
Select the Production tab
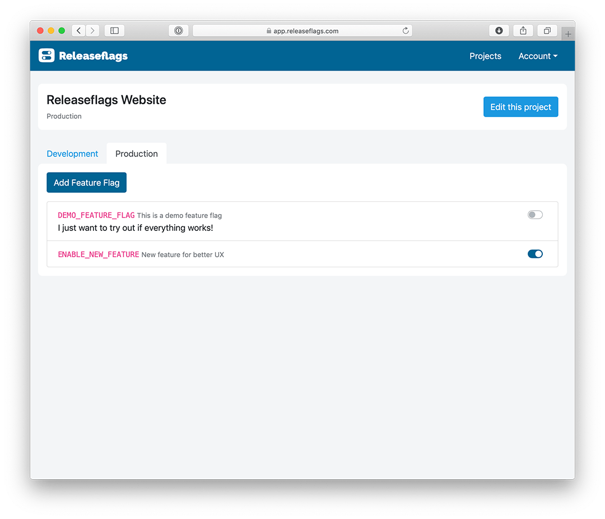click(137, 154)
